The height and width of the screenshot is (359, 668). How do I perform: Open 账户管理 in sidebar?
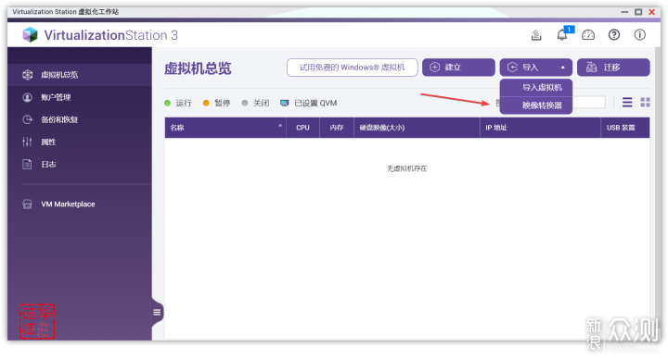tap(79, 97)
